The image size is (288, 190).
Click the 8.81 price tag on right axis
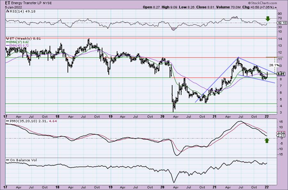281,74
